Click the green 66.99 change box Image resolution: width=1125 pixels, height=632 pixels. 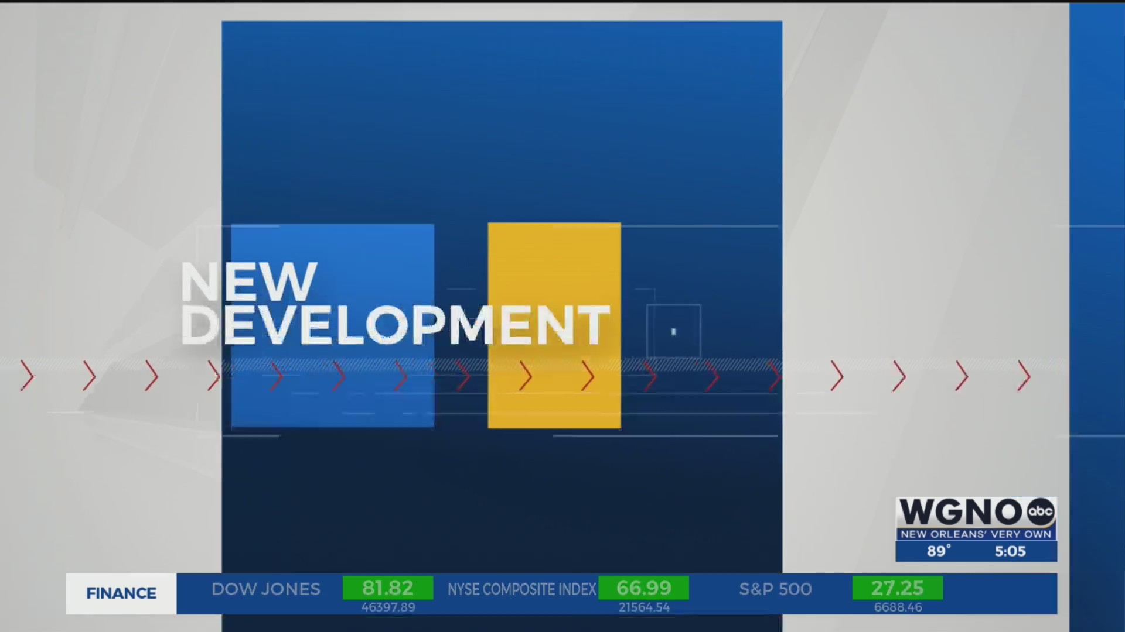[643, 588]
